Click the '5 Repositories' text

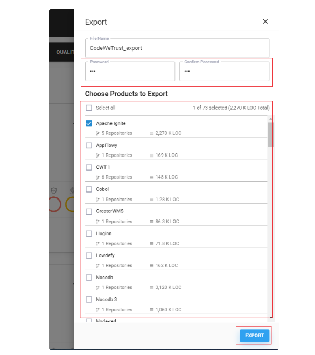click(x=117, y=133)
